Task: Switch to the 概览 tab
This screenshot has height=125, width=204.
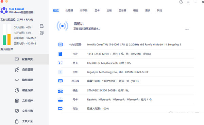Action: pyautogui.click(x=56, y=11)
